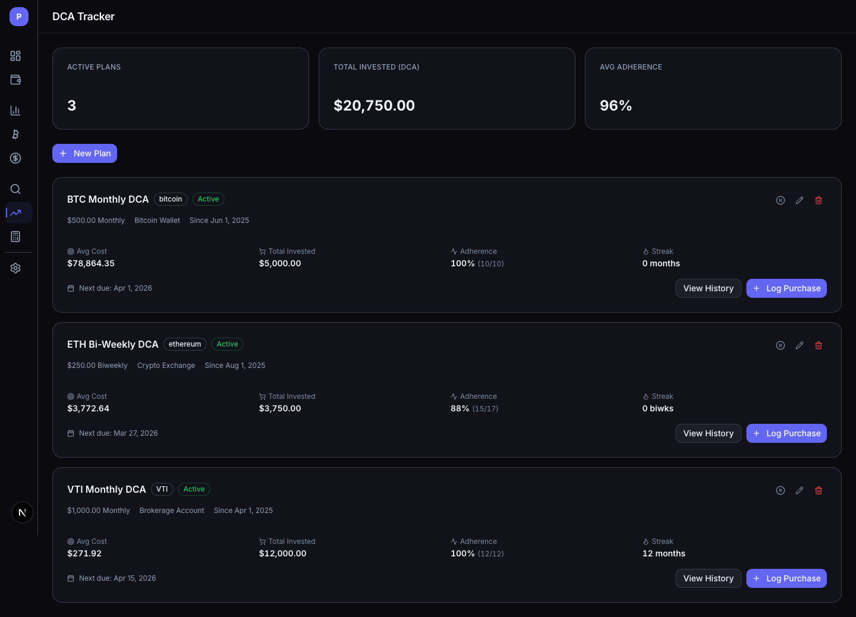This screenshot has width=856, height=617.
Task: Pause the ETH Bi-Weekly DCA plan
Action: point(781,345)
